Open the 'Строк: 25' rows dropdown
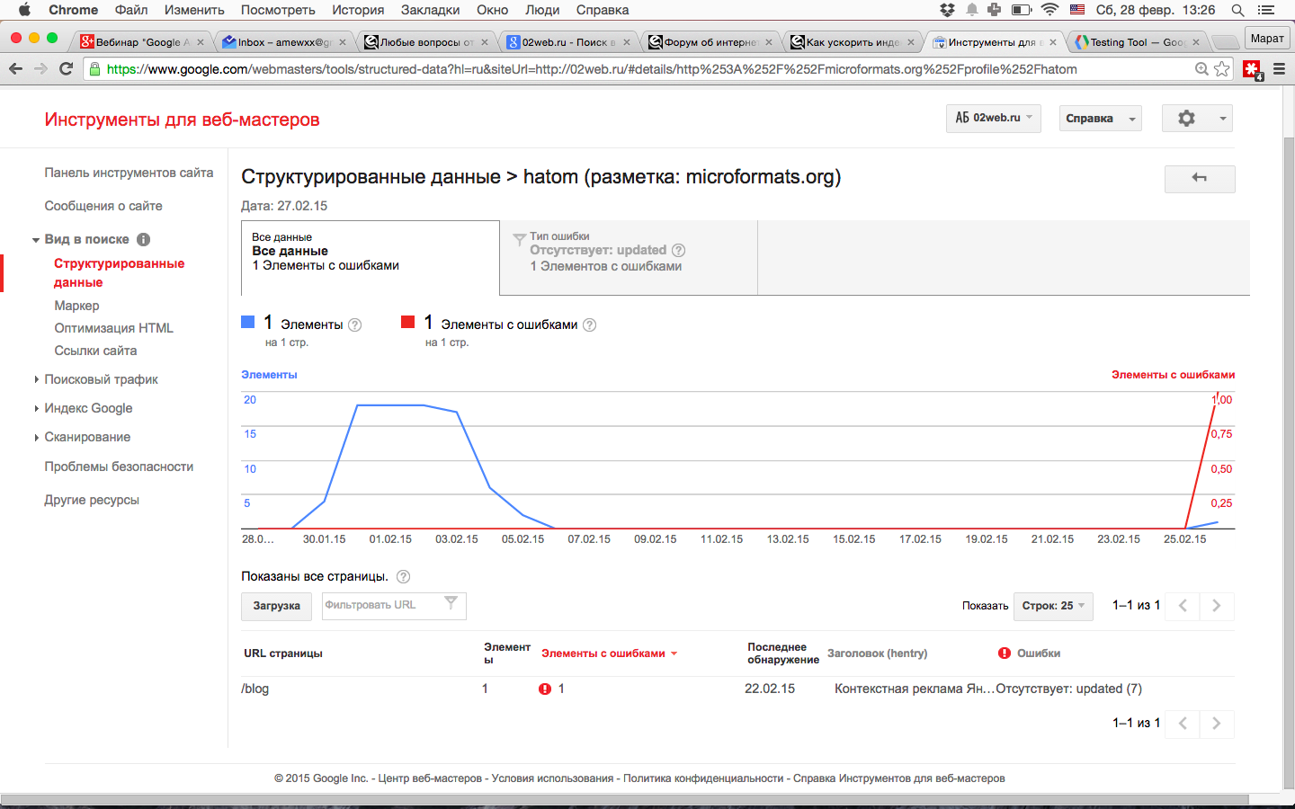The width and height of the screenshot is (1295, 809). pyautogui.click(x=1052, y=606)
